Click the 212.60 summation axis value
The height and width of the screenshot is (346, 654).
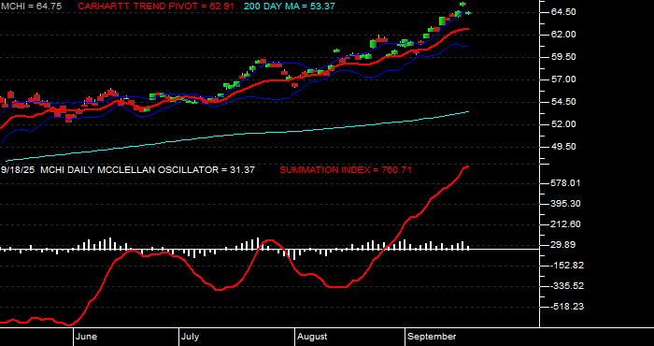coord(566,224)
